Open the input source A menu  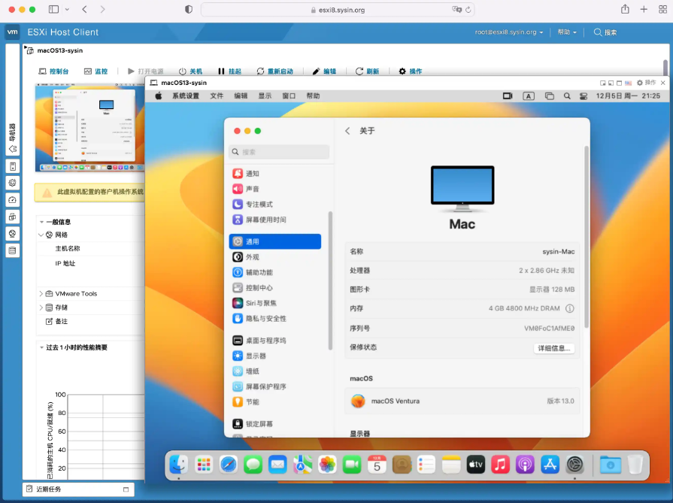tap(529, 96)
